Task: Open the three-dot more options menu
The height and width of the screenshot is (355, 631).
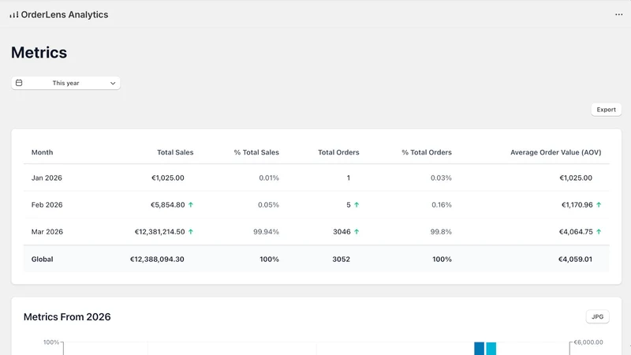Action: pyautogui.click(x=618, y=14)
